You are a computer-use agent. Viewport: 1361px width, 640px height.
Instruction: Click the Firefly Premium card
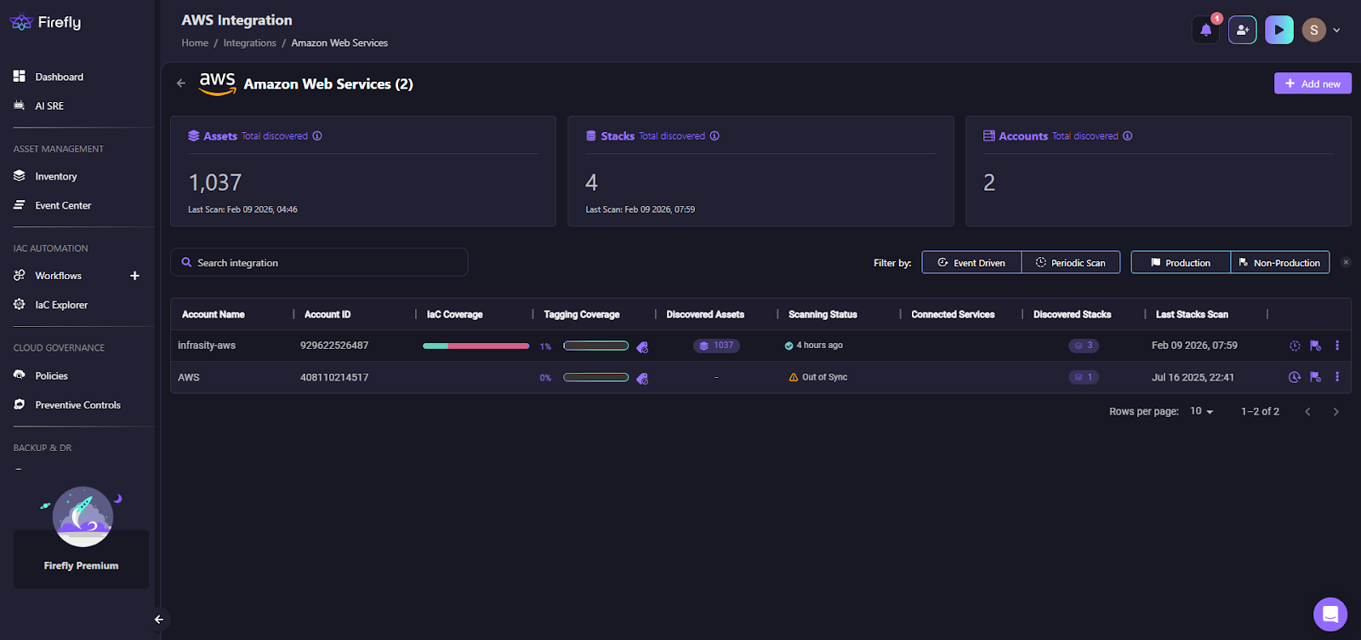pyautogui.click(x=81, y=559)
